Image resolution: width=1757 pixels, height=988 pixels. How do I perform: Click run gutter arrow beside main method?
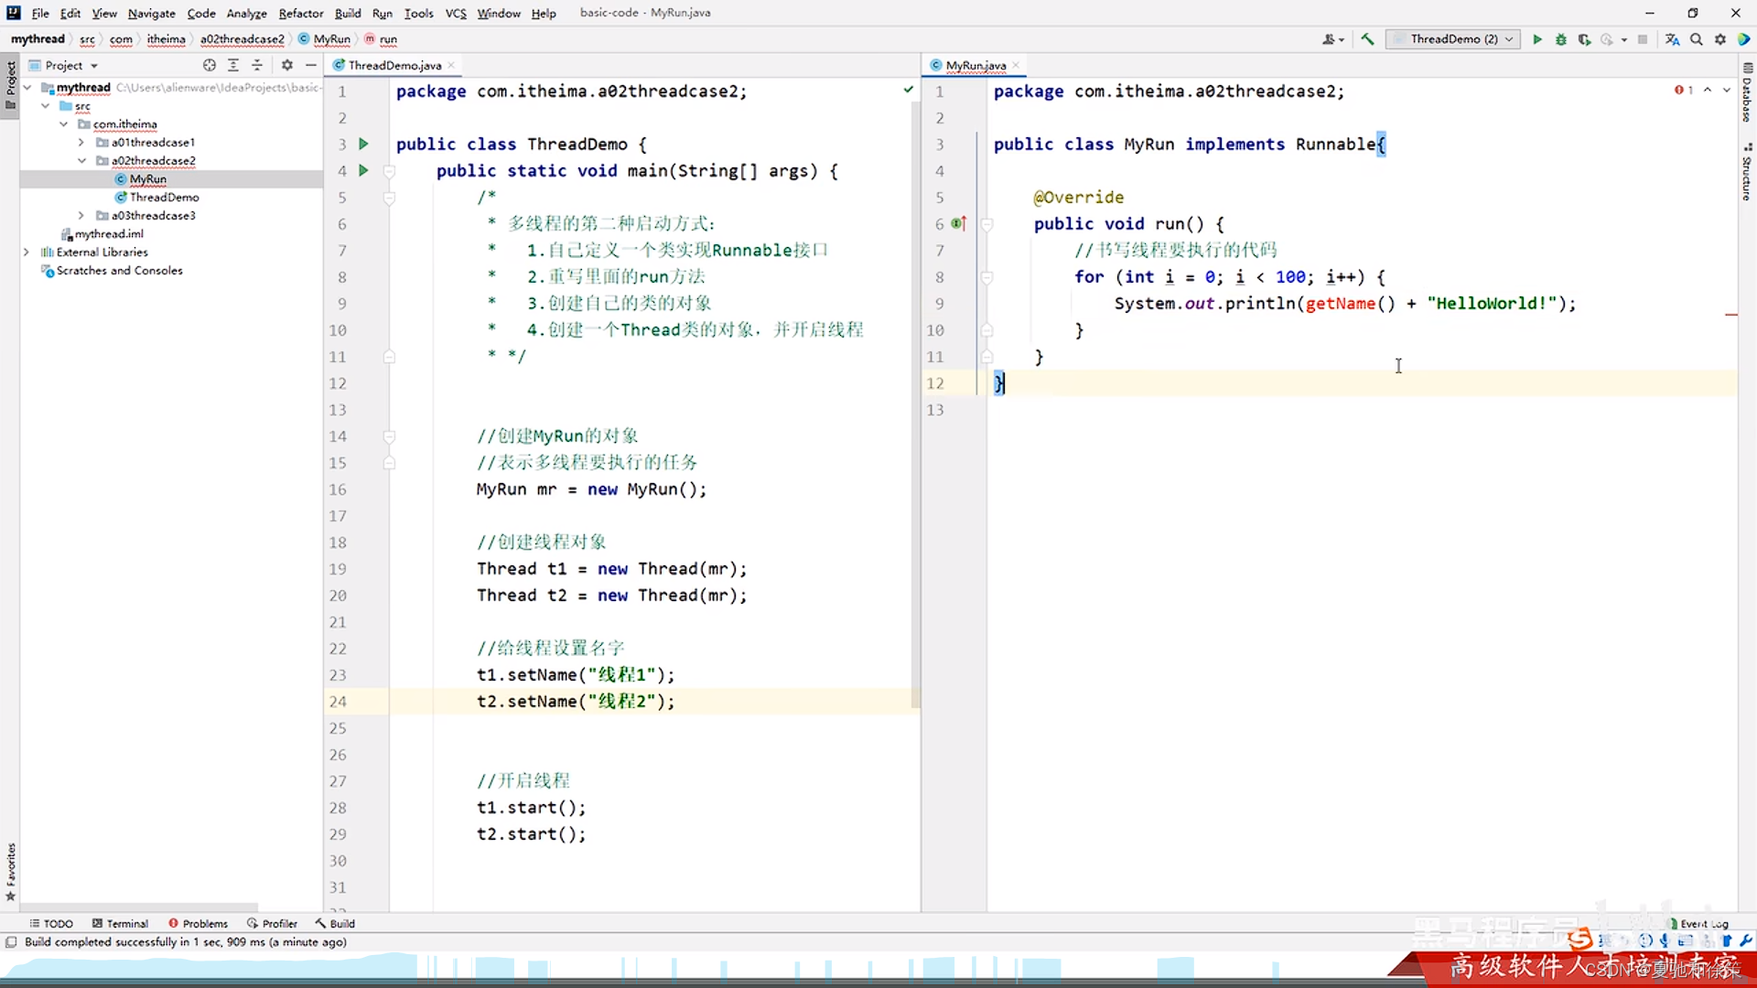363,170
